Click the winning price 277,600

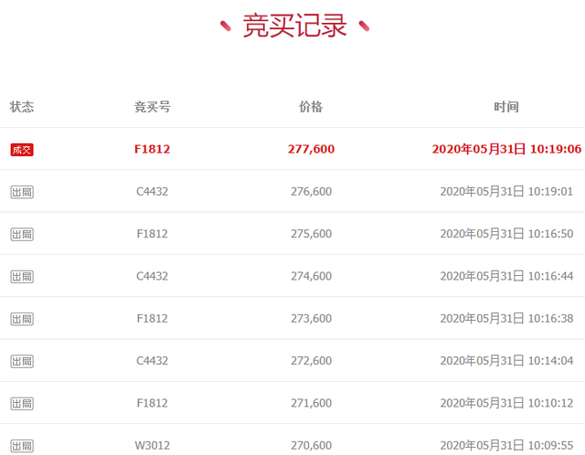pyautogui.click(x=311, y=149)
